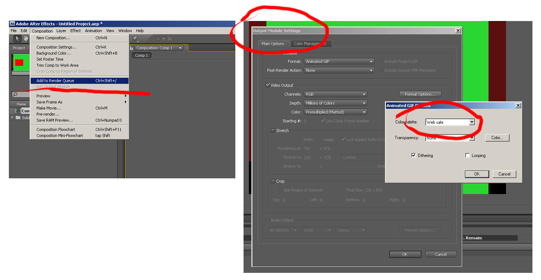Viewport: 541px width, 280px height.
Task: Open the Format dropdown showing Animated GIF
Action: click(x=339, y=61)
